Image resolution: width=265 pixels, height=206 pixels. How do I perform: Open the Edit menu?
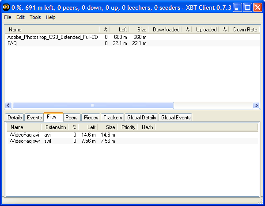pyautogui.click(x=20, y=17)
